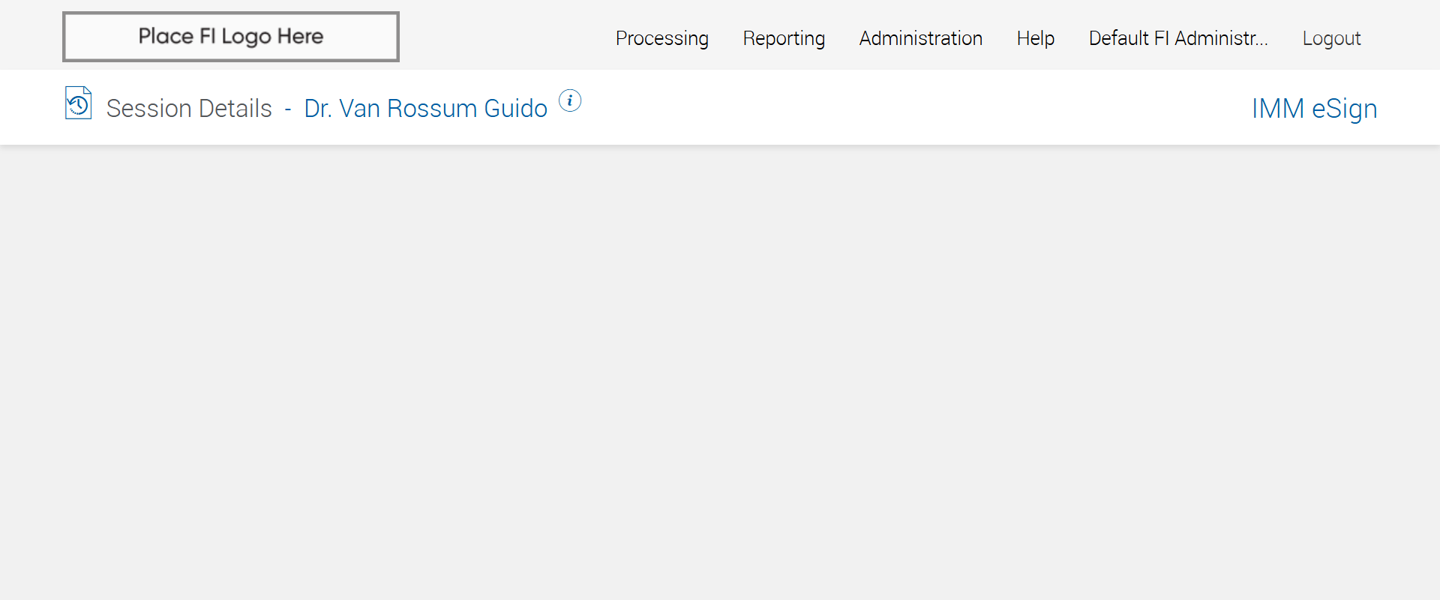1440x600 pixels.
Task: Open the Help menu
Action: pyautogui.click(x=1035, y=38)
